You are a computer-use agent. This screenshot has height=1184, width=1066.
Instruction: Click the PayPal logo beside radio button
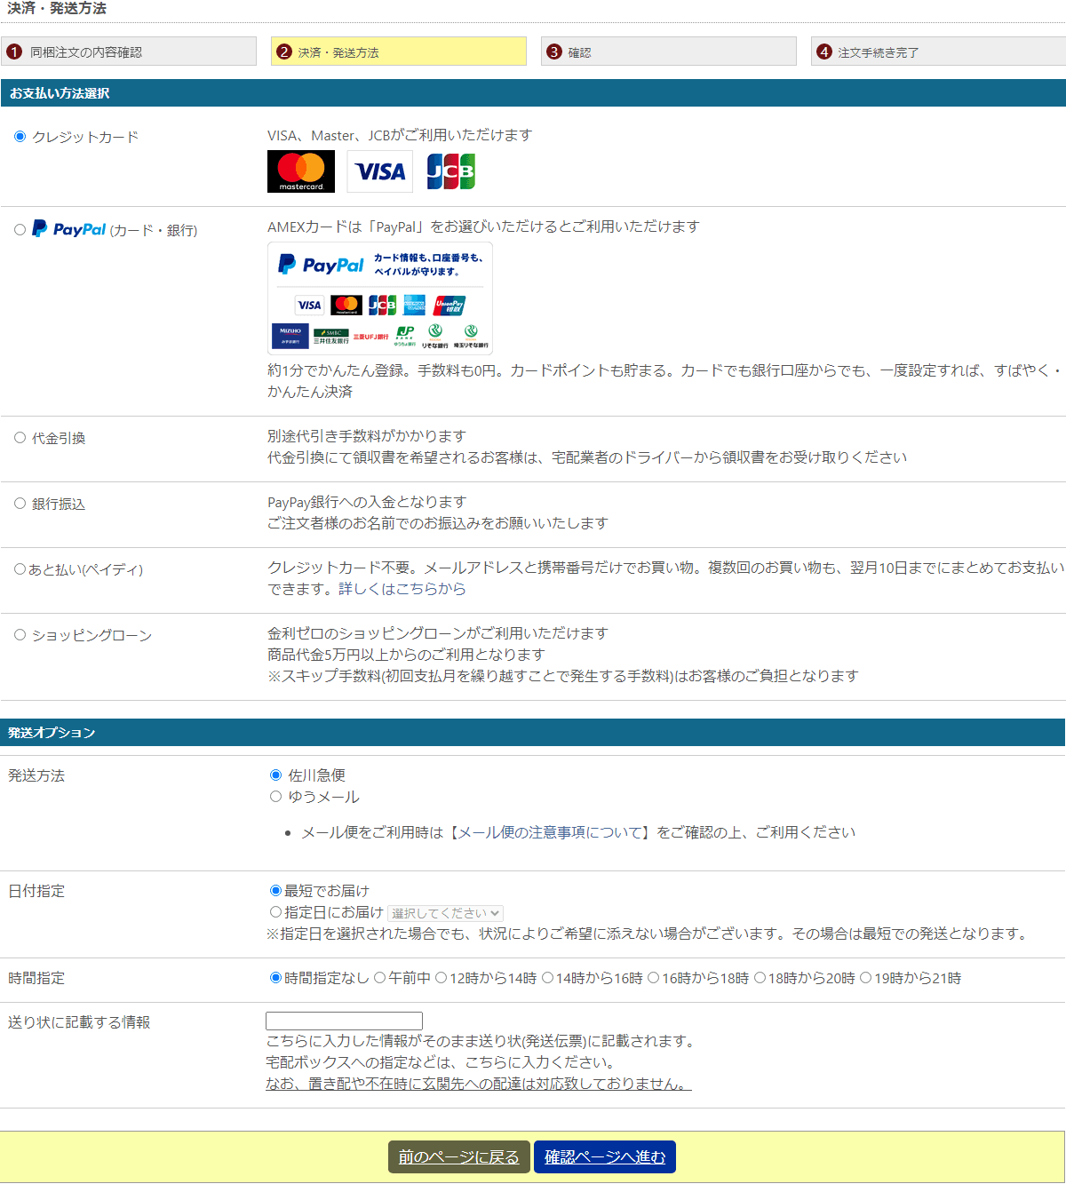pos(69,229)
